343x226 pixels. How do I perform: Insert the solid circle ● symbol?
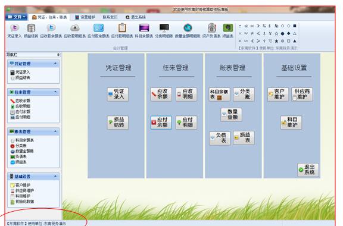click(282, 33)
